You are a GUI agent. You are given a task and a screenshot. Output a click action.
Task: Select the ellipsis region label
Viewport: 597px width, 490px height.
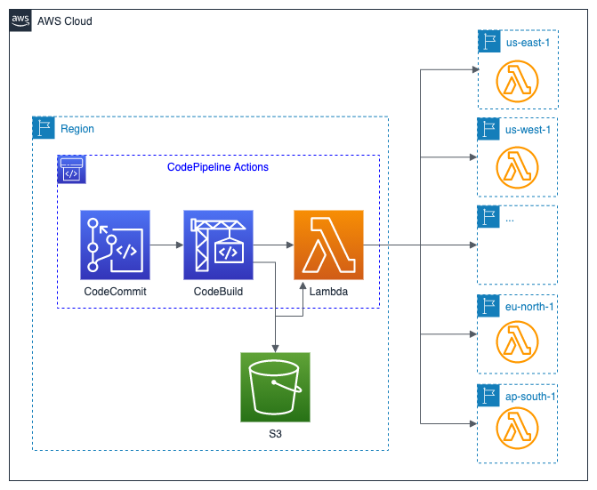tap(510, 220)
